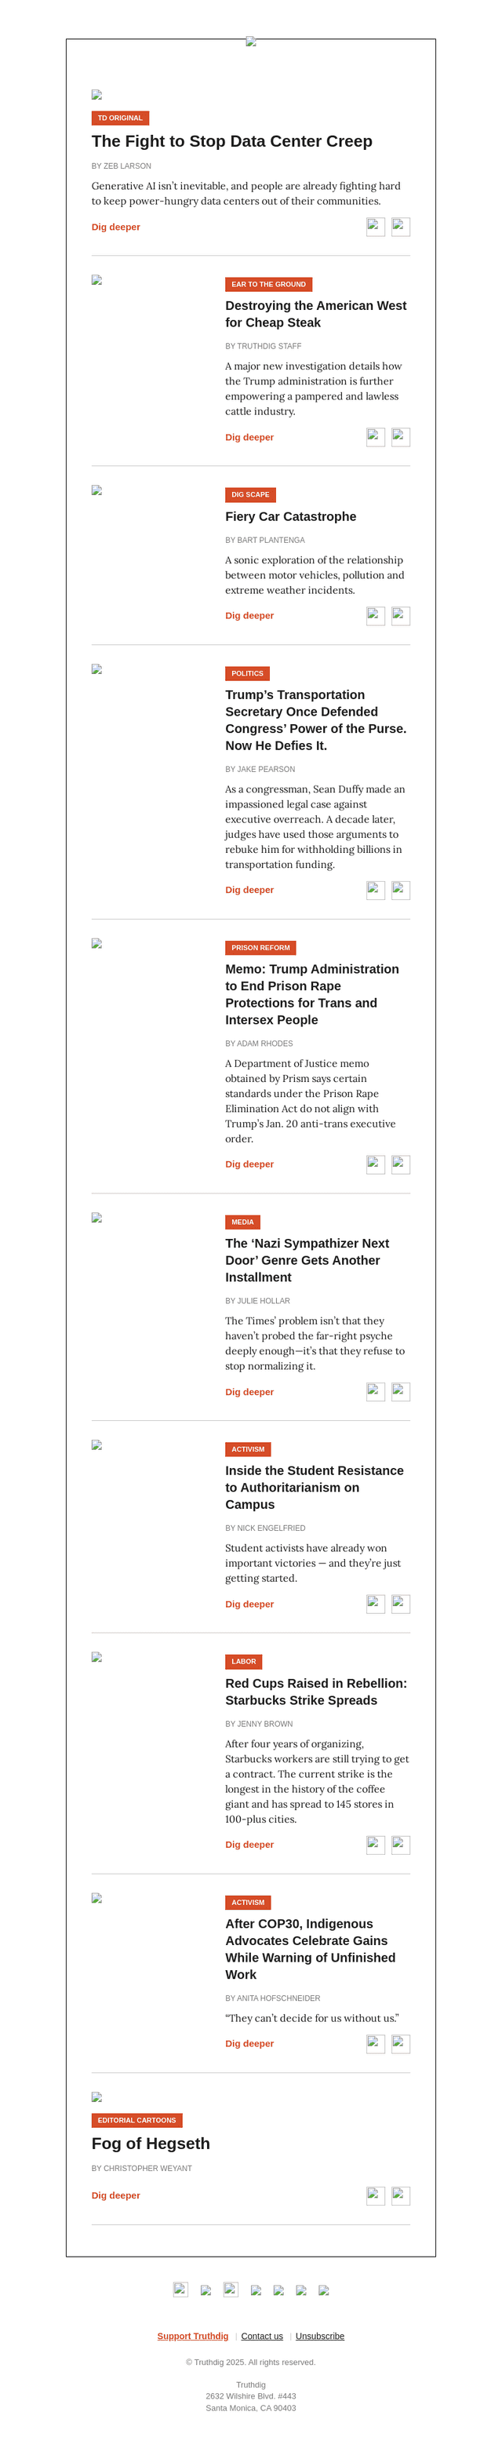
Task: Open the 'Nazi Sympathizer Next Door' headline
Action: [307, 1260]
